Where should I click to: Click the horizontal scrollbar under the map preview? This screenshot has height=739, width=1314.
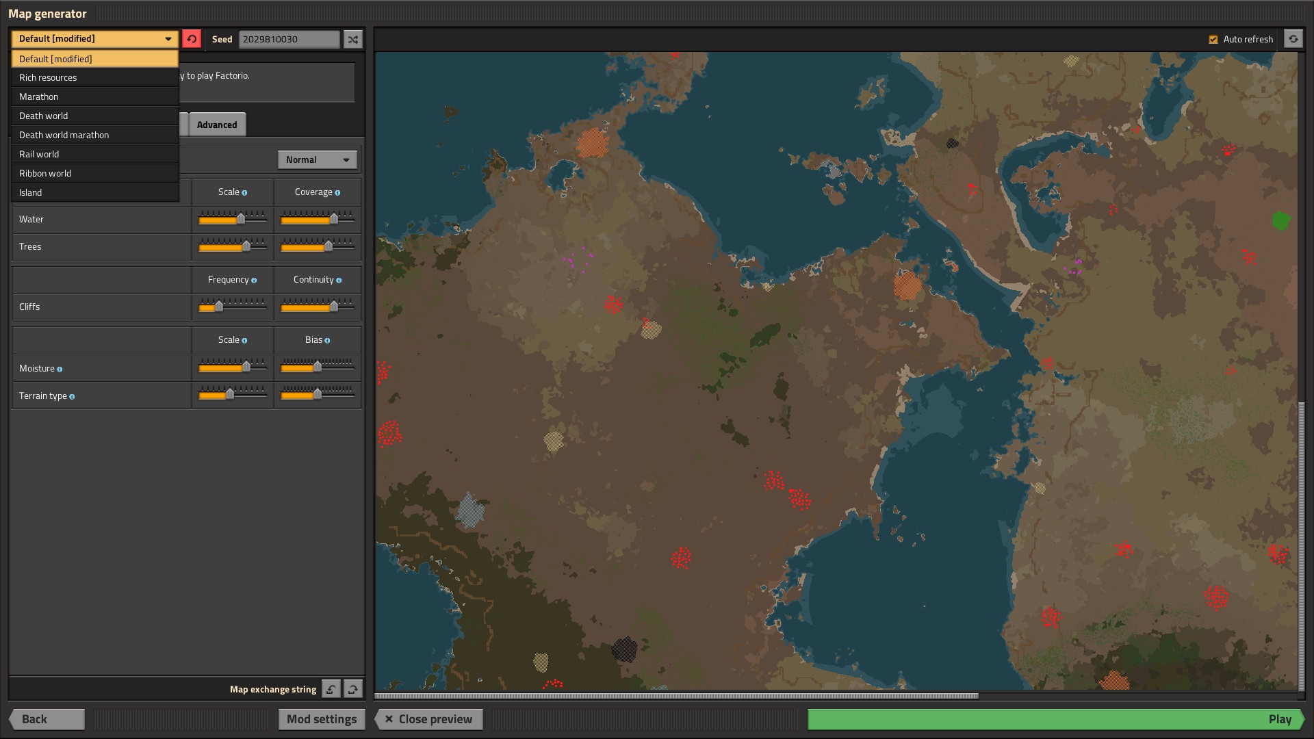click(676, 696)
